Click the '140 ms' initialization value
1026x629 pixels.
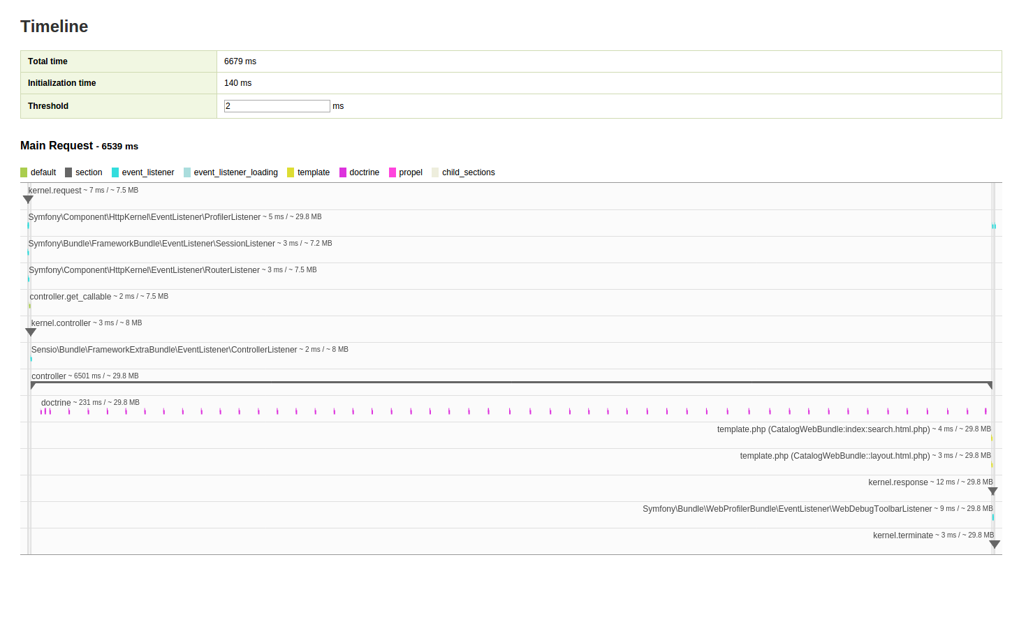point(237,83)
